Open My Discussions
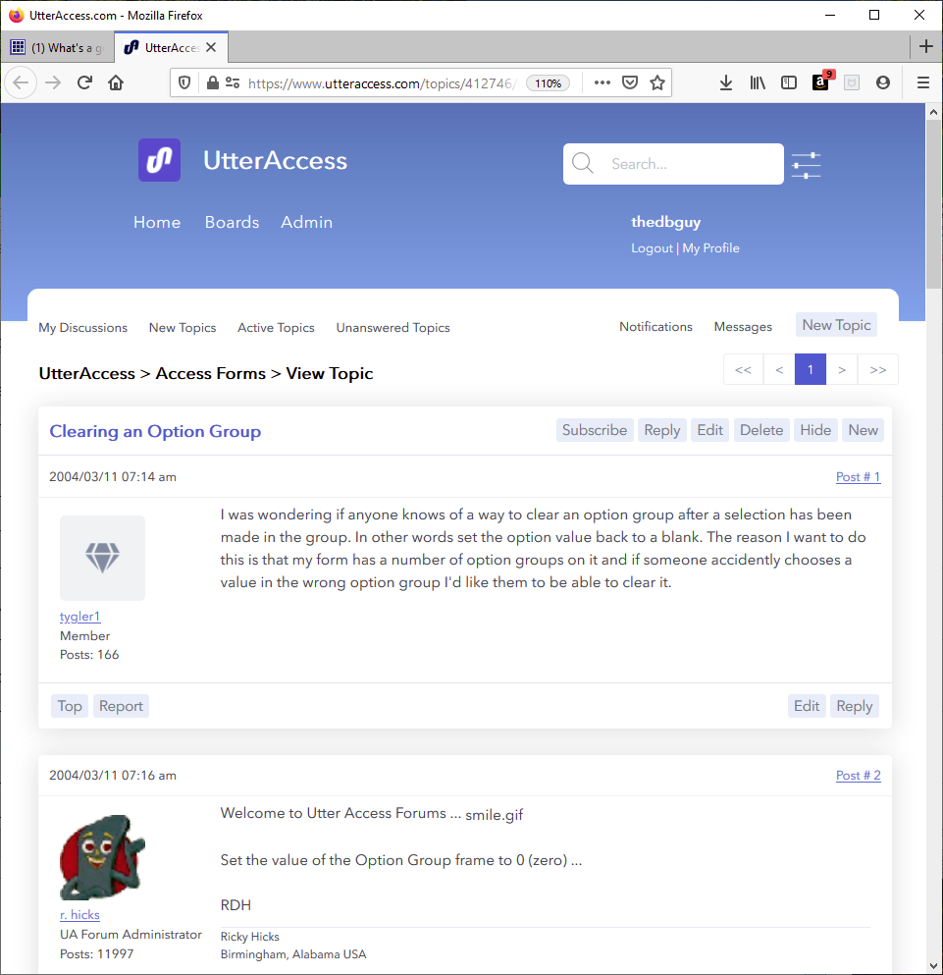The width and height of the screenshot is (943, 975). [x=82, y=327]
